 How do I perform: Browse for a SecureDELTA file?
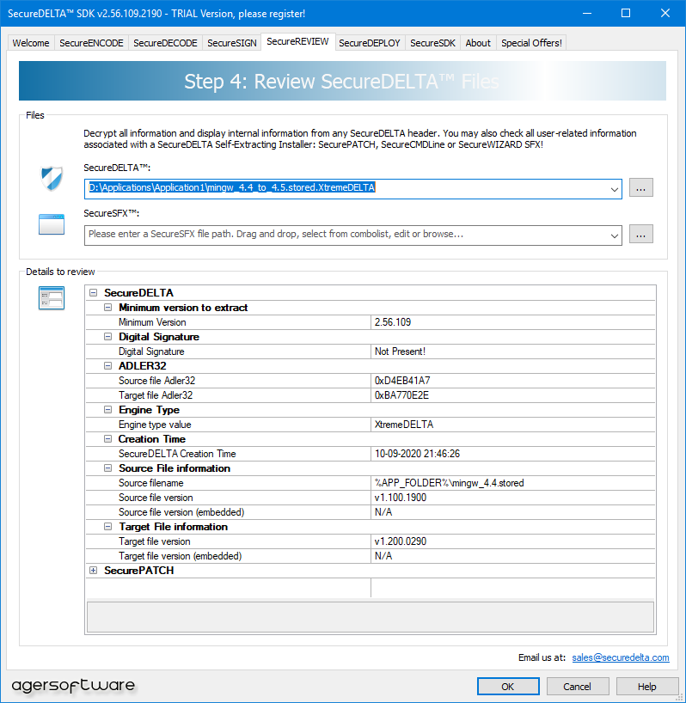pyautogui.click(x=640, y=188)
